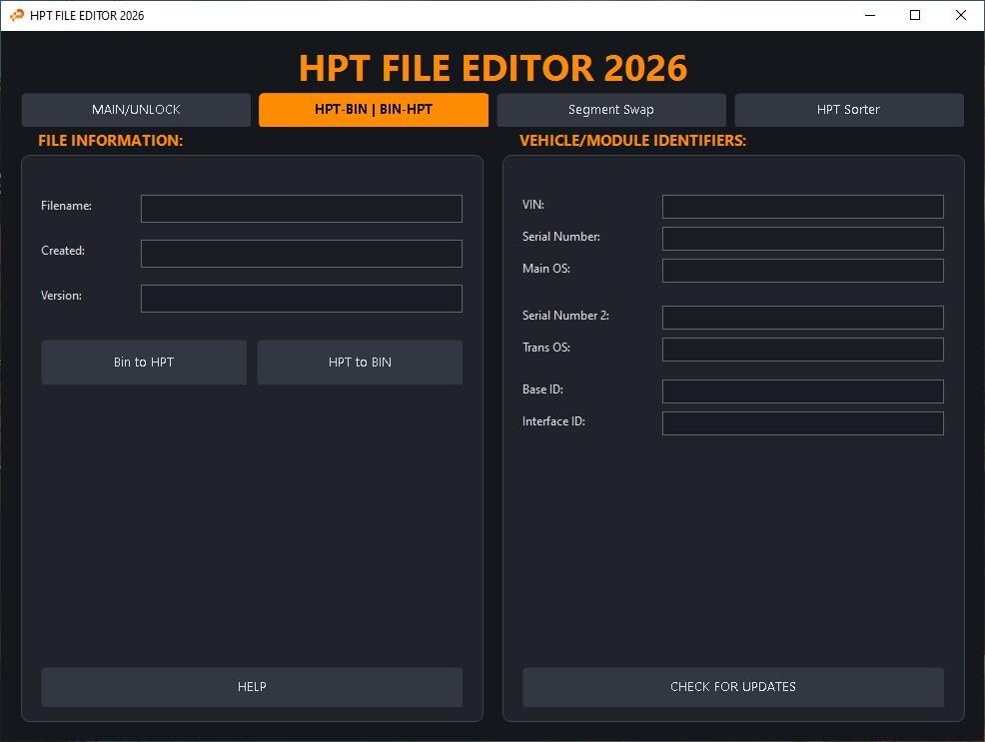Click the Filename: label

coord(66,206)
